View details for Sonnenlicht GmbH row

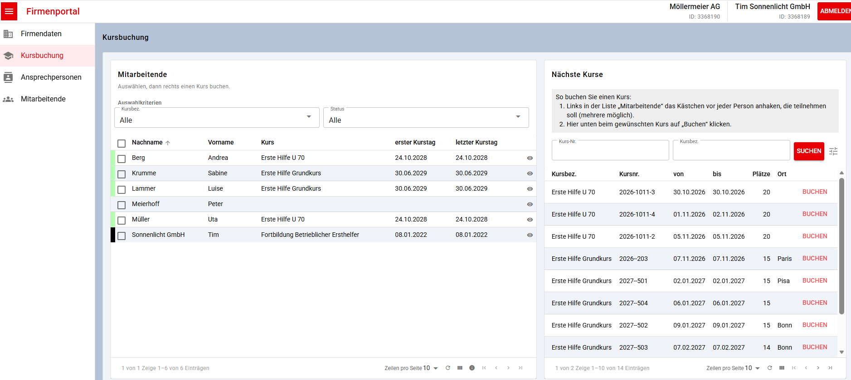point(530,235)
